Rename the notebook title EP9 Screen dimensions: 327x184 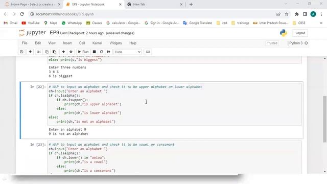[x=54, y=33]
